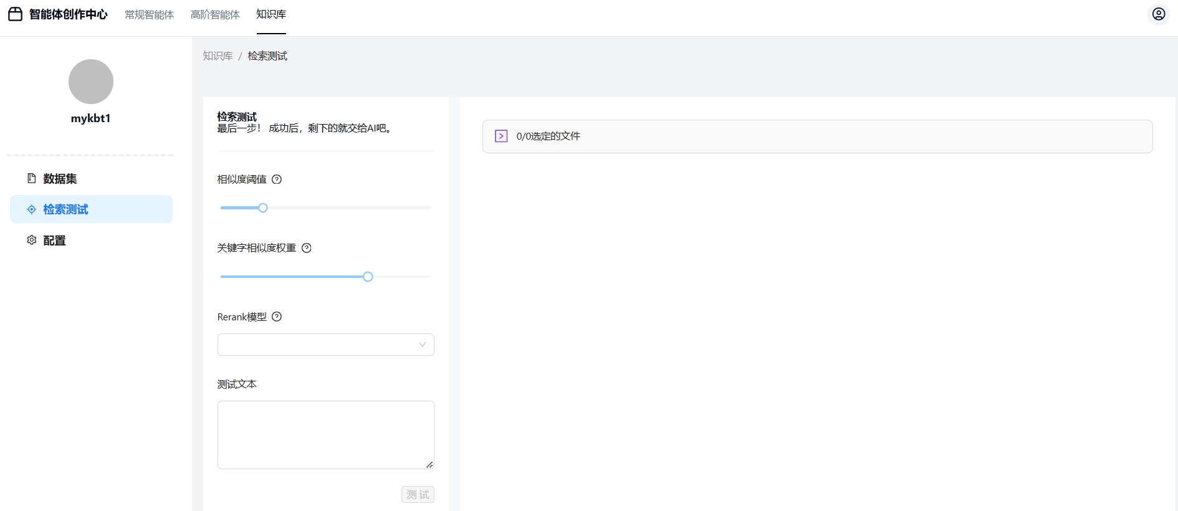Click inside the 测试文本 text area
The width and height of the screenshot is (1178, 511).
click(325, 434)
